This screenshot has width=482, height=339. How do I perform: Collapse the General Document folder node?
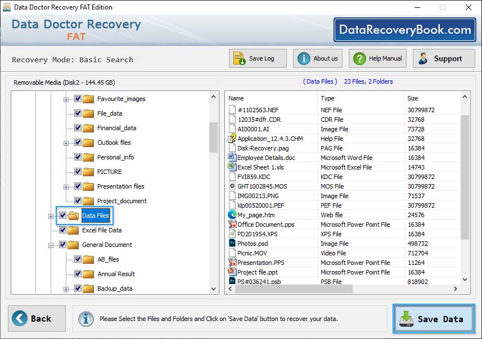tap(51, 245)
